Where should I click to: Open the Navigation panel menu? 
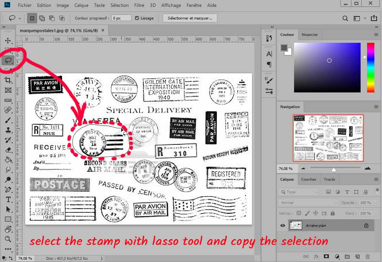click(x=376, y=107)
